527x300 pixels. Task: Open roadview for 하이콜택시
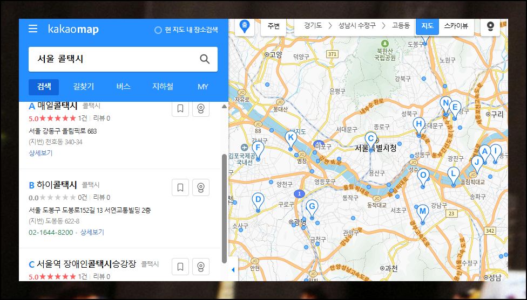(201, 187)
